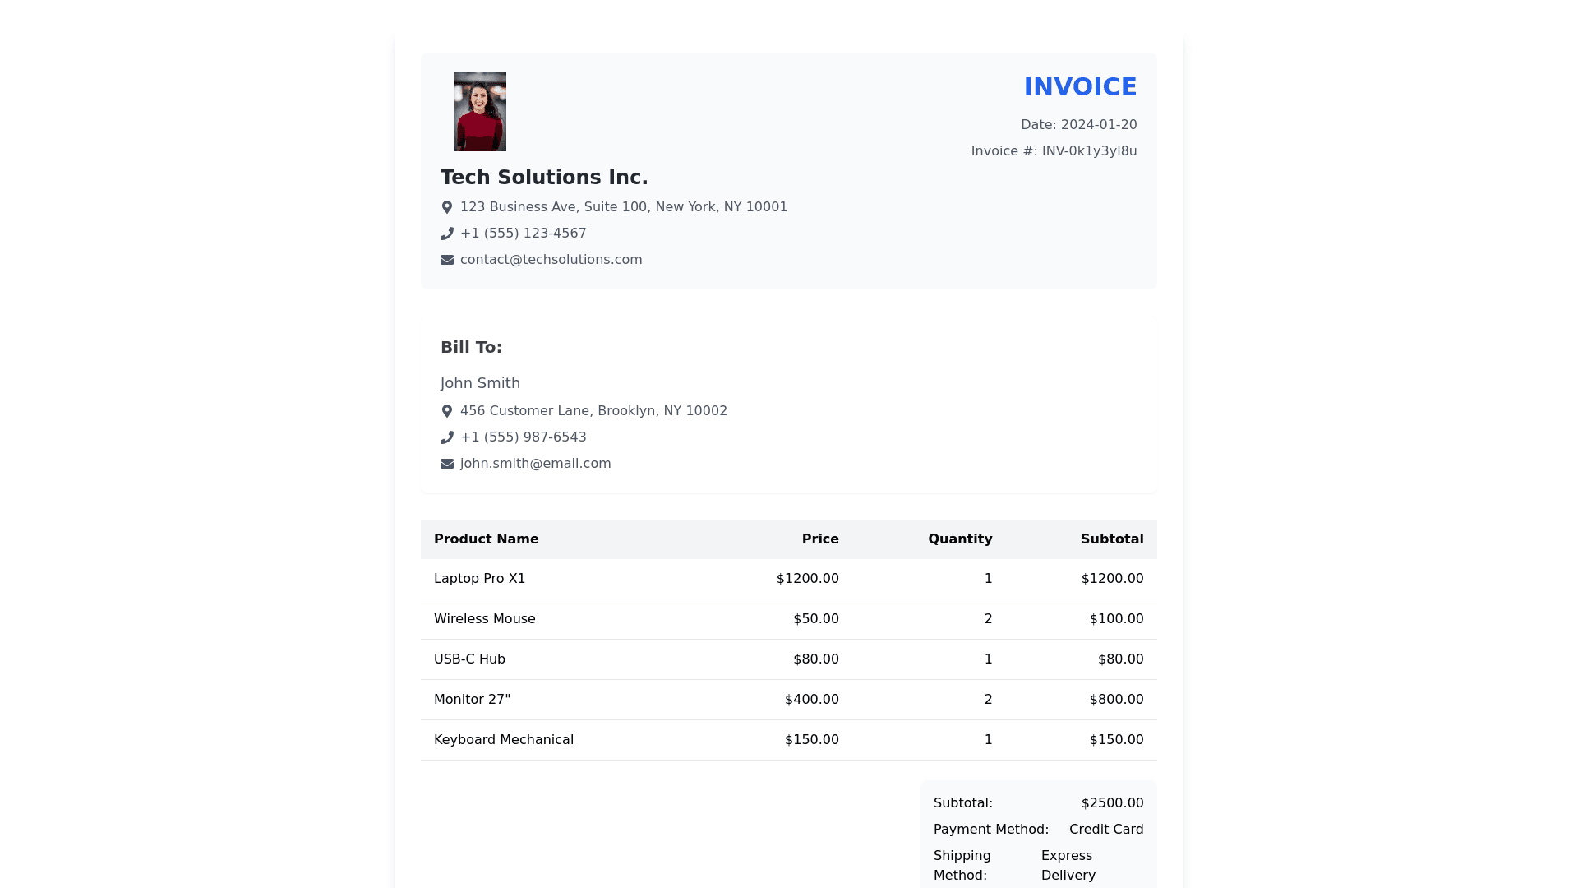
Task: Click contact@techsolutions.com email address
Action: tap(551, 260)
